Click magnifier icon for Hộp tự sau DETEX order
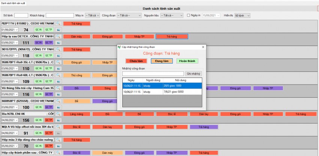 pos(59,36)
